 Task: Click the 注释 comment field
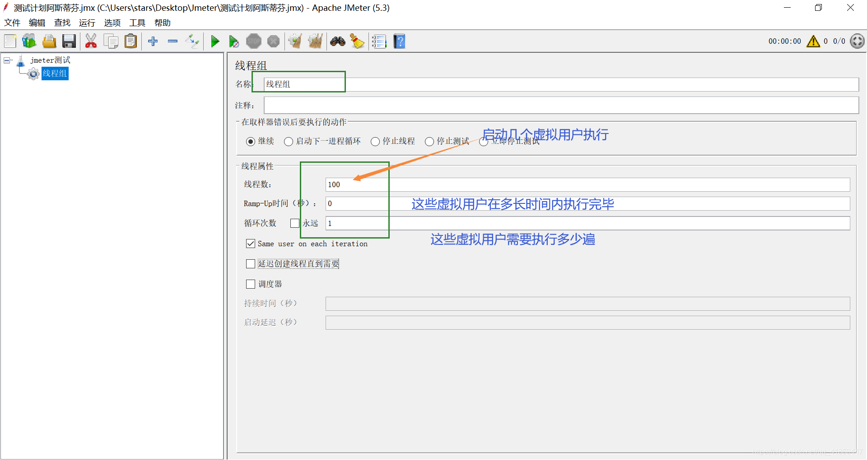click(561, 106)
